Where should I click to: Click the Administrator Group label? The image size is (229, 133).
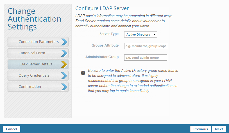102,57
